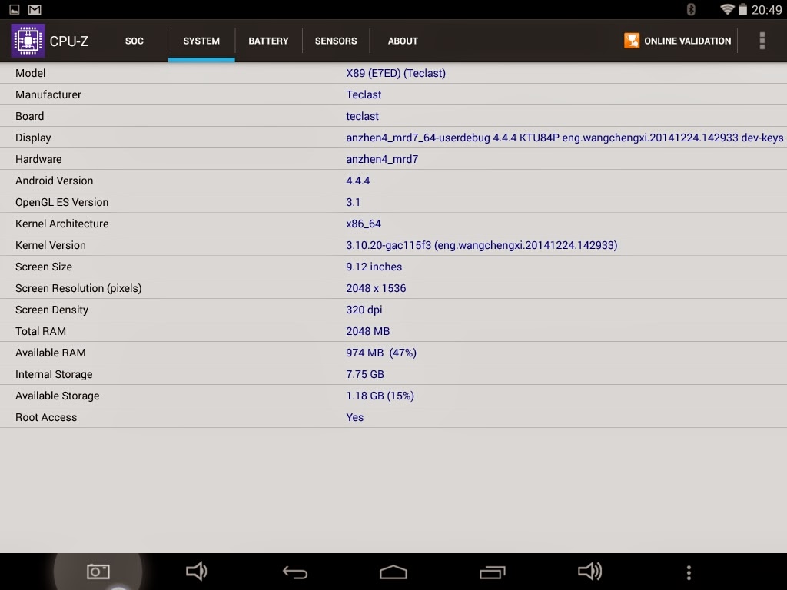Go to the ABOUT tab
The height and width of the screenshot is (590, 787).
coord(403,41)
